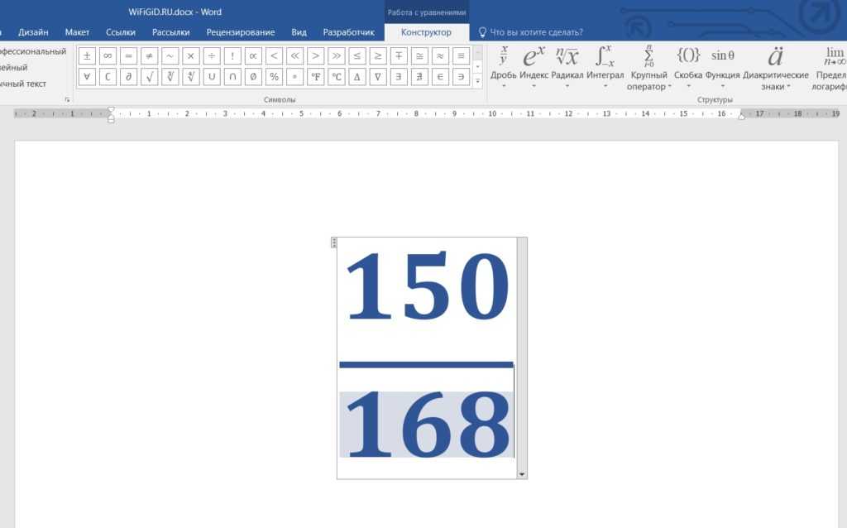Insert the multiplication cross symbol
The height and width of the screenshot is (528, 847).
pos(191,55)
